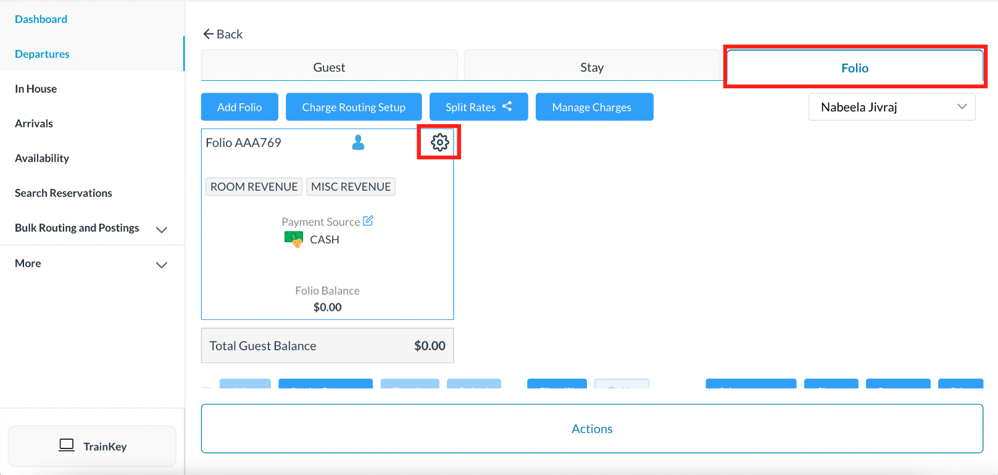Switch to the Guest tab

(x=329, y=67)
